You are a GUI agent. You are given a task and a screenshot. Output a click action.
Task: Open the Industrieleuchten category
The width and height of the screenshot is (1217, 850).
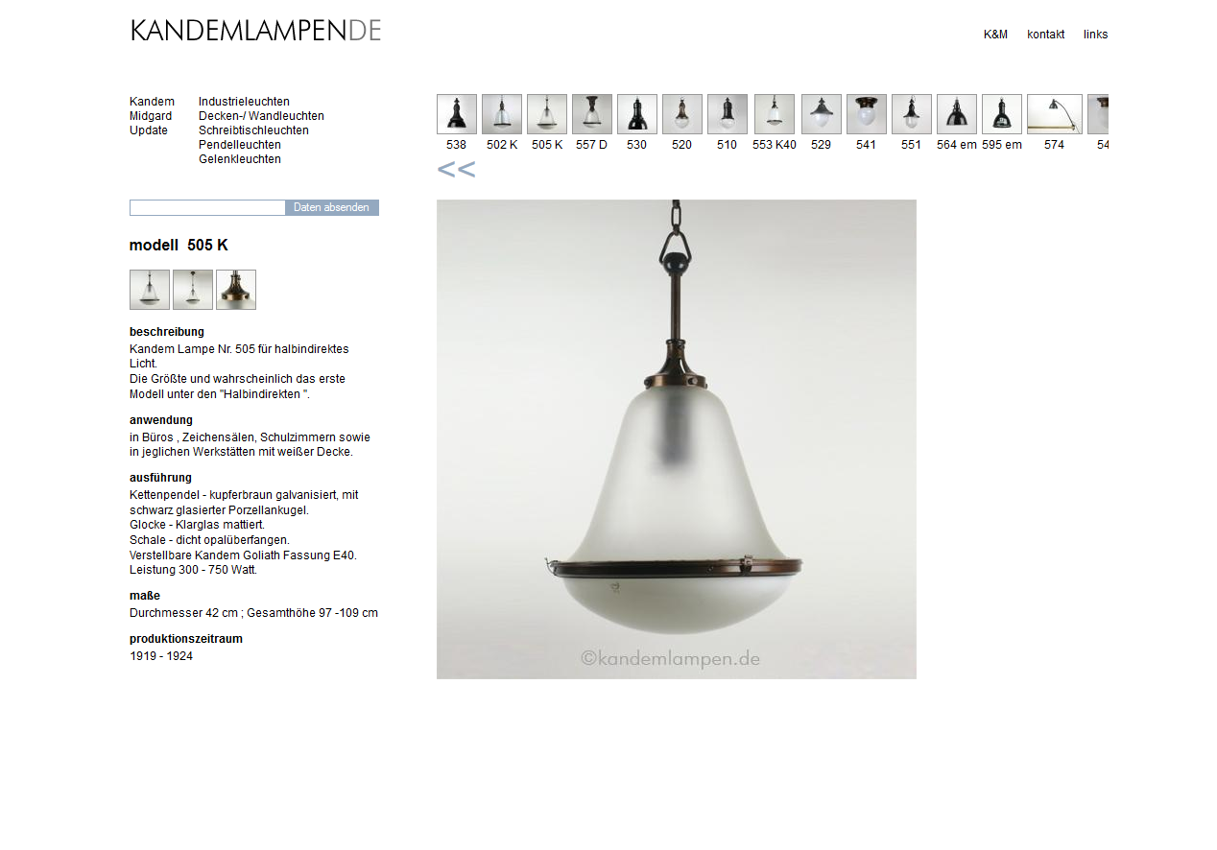coord(244,102)
